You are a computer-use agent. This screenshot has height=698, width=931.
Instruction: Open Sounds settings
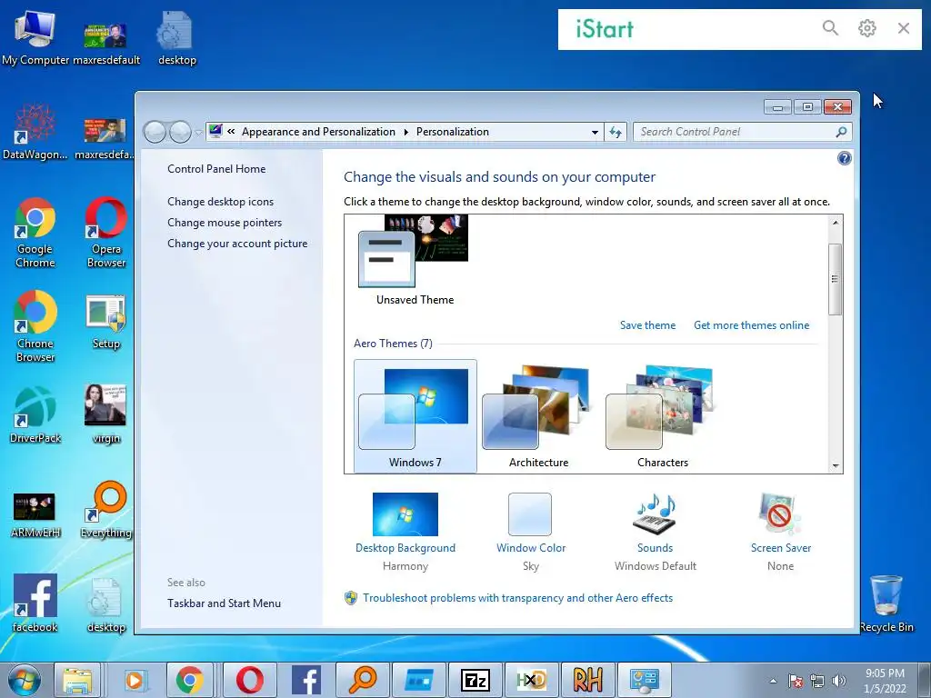655,531
